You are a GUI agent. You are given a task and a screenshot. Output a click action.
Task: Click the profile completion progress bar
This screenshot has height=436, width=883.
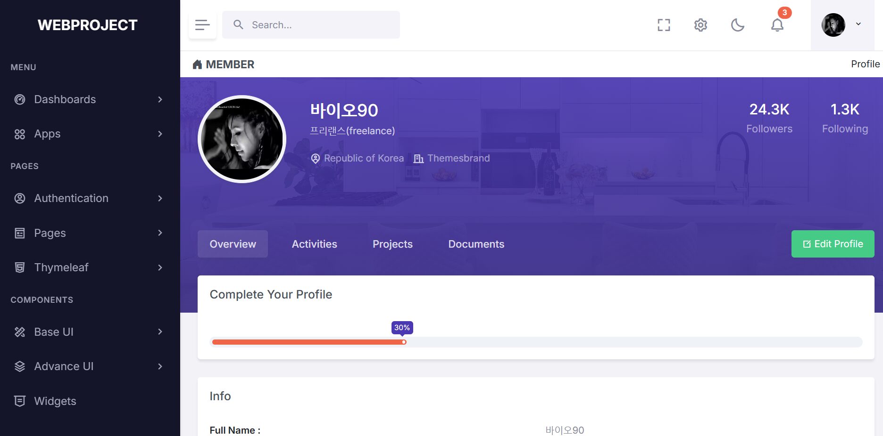536,342
